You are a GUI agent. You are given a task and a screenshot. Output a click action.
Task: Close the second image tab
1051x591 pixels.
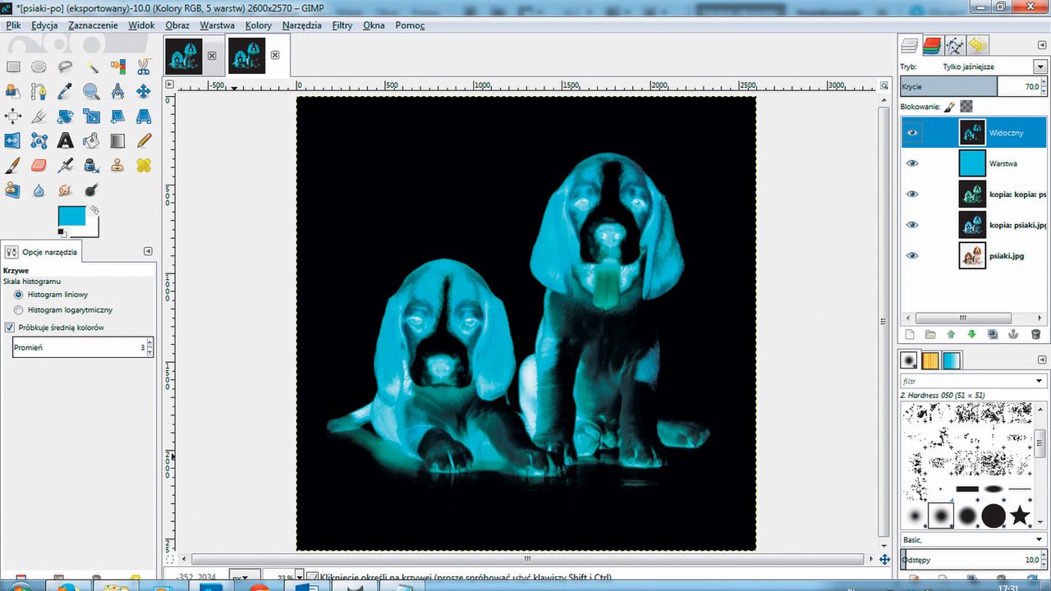pyautogui.click(x=275, y=55)
